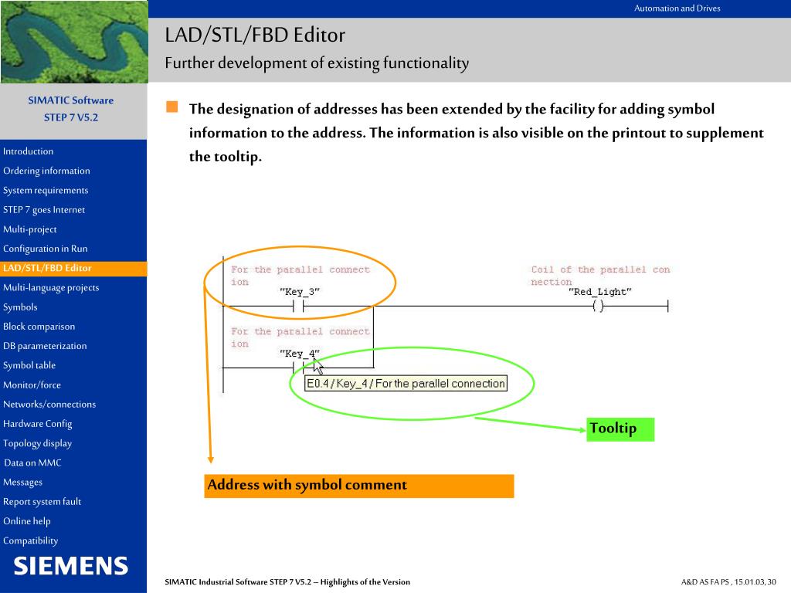Screen dimensions: 791x593
Task: Open the Symbol table section
Action: click(29, 365)
